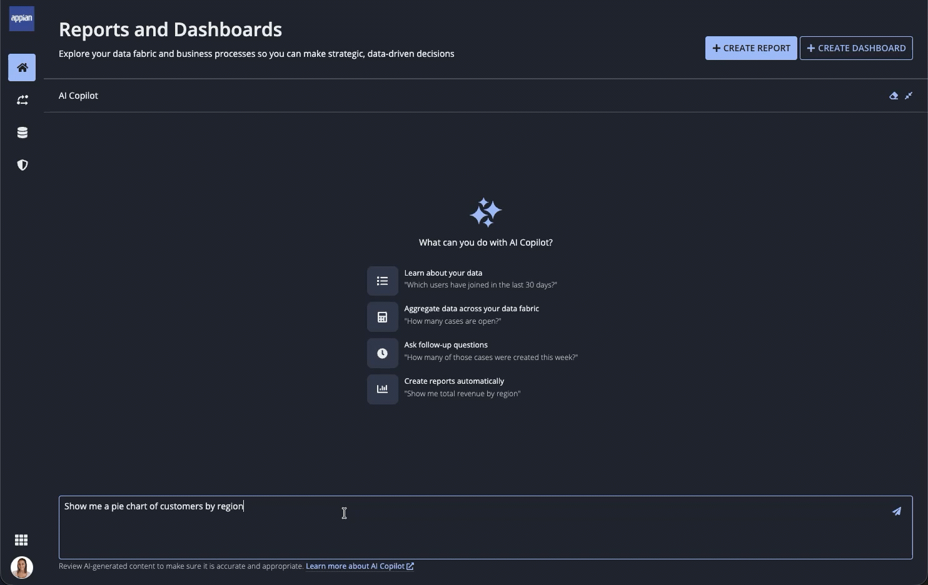Screen dimensions: 928x585
Task: Click the clock icon beside Ask follow-up questions
Action: [383, 353]
